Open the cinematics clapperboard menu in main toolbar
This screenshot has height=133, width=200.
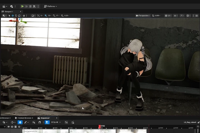tap(5, 6)
